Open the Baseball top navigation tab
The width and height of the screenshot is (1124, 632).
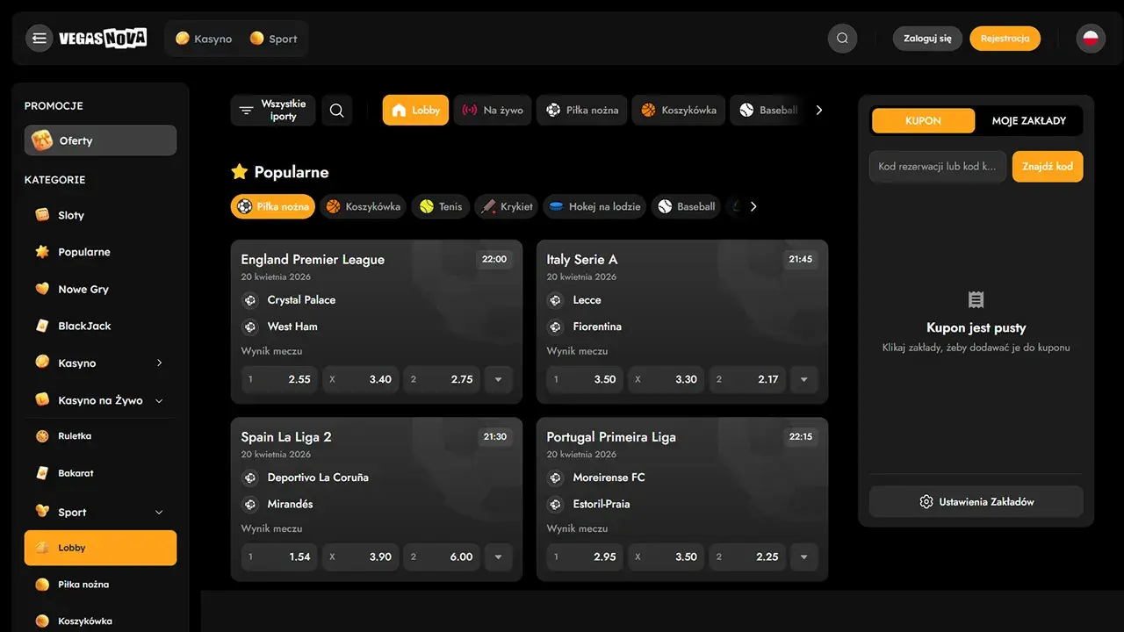click(767, 111)
